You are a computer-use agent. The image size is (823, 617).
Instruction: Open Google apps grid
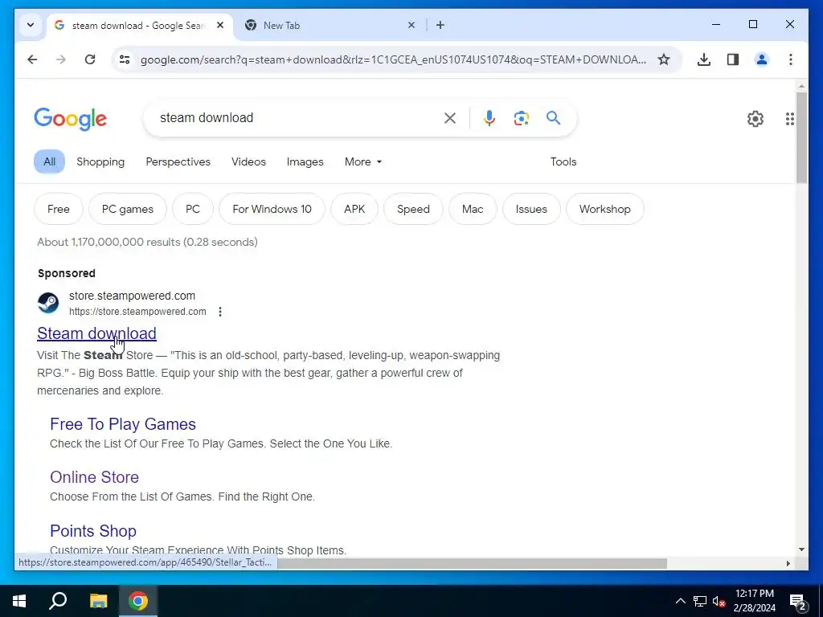(790, 119)
